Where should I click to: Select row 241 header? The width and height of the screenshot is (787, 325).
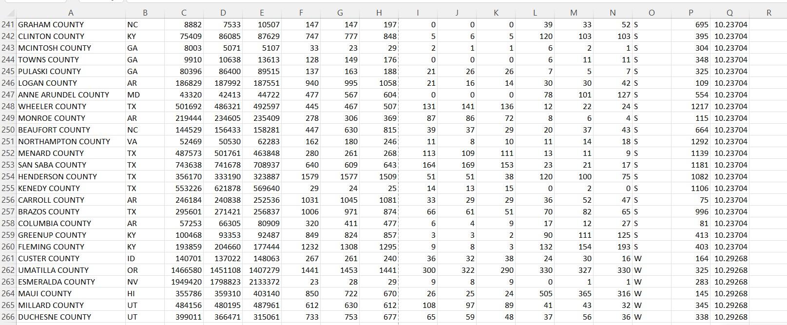8,24
